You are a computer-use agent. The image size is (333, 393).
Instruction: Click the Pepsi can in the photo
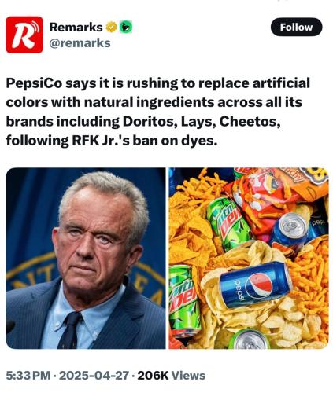(x=256, y=285)
